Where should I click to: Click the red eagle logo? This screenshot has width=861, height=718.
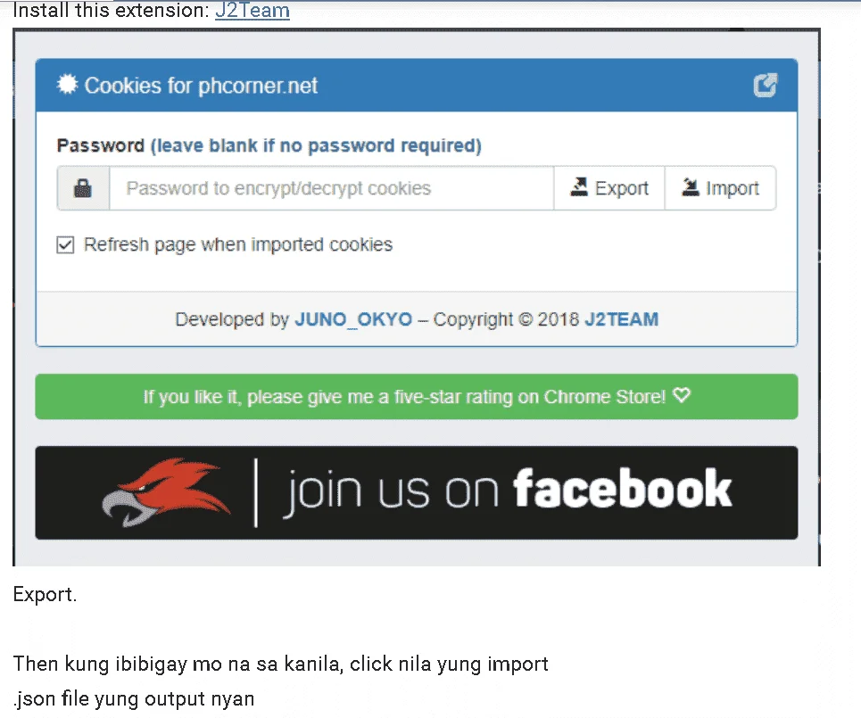tap(166, 491)
